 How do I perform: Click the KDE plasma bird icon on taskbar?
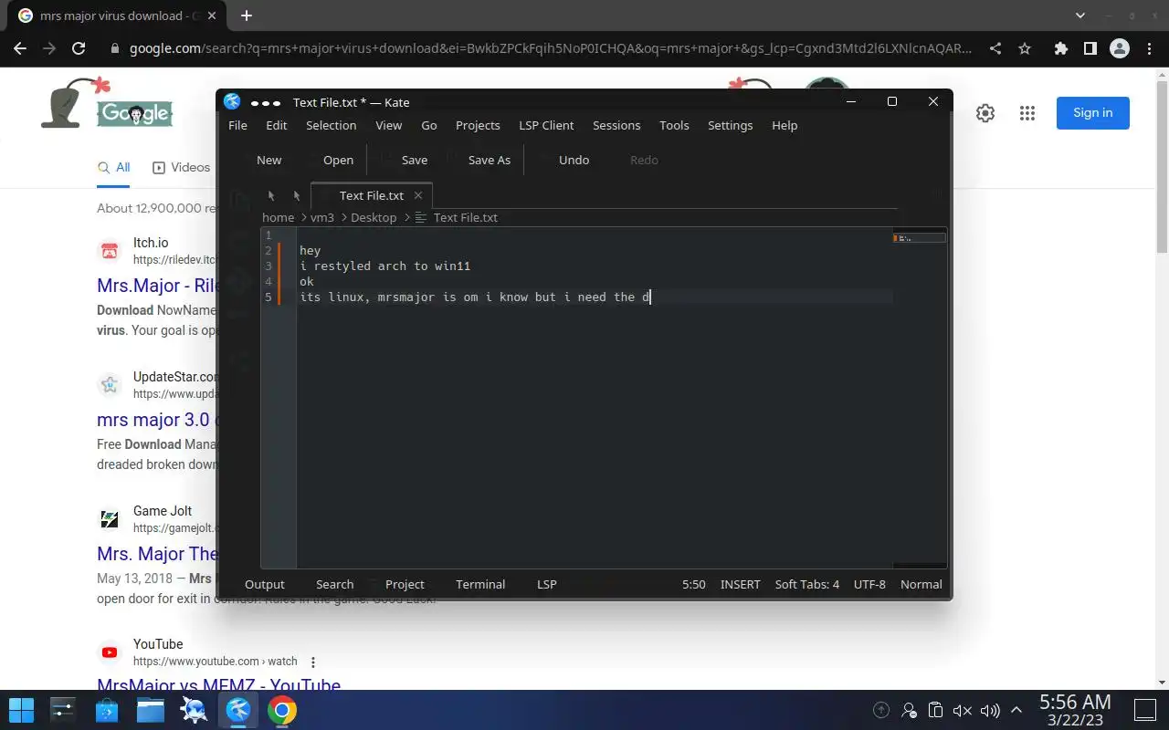pyautogui.click(x=194, y=710)
